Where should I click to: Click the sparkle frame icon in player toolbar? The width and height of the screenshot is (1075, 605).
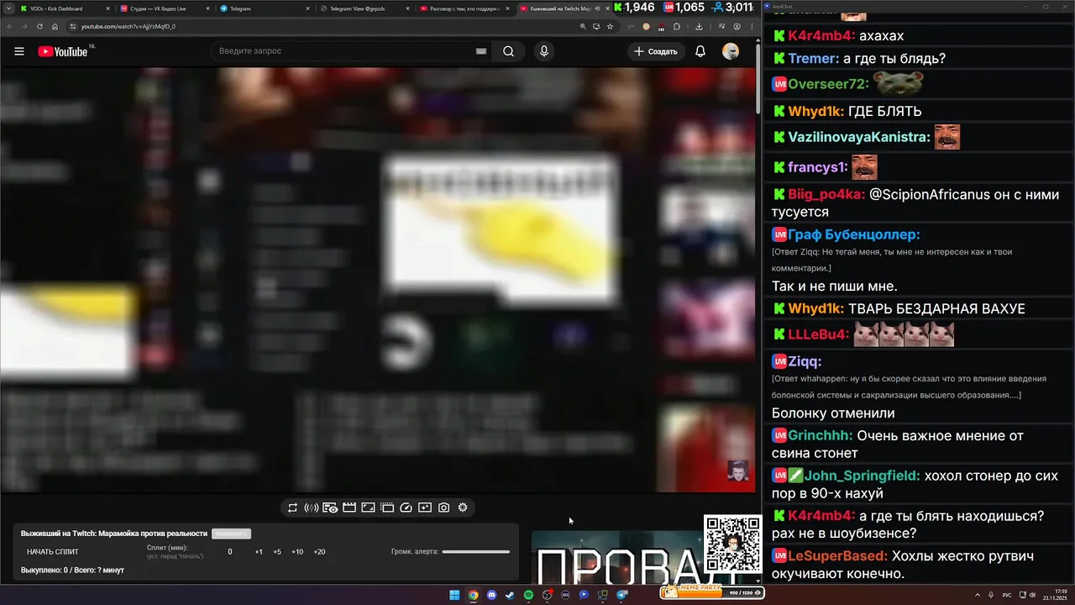[x=425, y=508]
